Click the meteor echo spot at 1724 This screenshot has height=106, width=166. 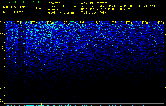pos(68,82)
